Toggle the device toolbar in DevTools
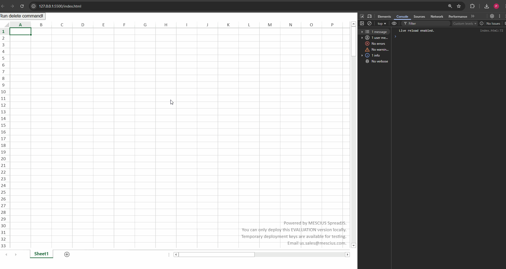The width and height of the screenshot is (506, 269). coord(369,16)
